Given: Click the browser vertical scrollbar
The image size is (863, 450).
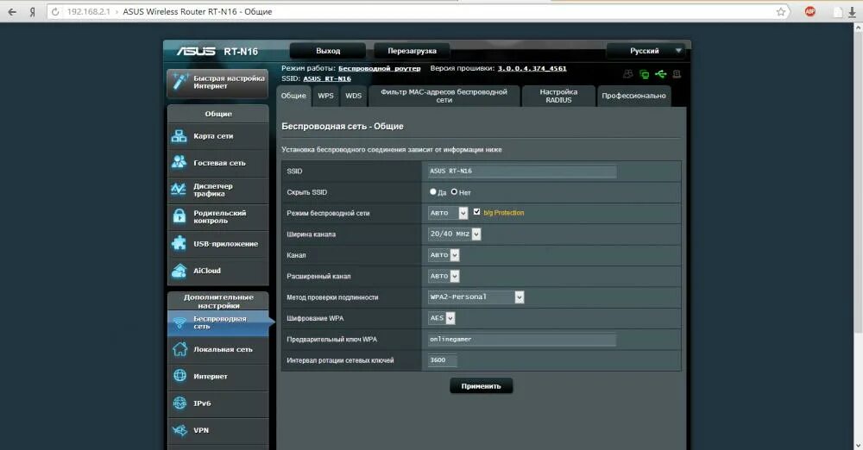Looking at the screenshot, I should click(858, 182).
